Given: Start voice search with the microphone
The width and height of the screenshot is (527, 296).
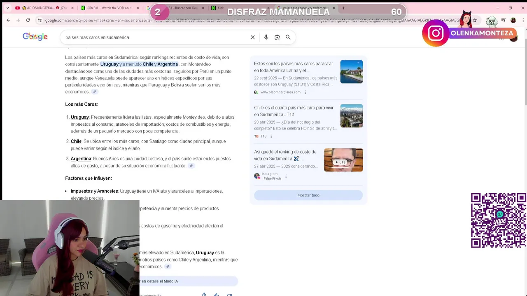Looking at the screenshot, I should (x=266, y=37).
